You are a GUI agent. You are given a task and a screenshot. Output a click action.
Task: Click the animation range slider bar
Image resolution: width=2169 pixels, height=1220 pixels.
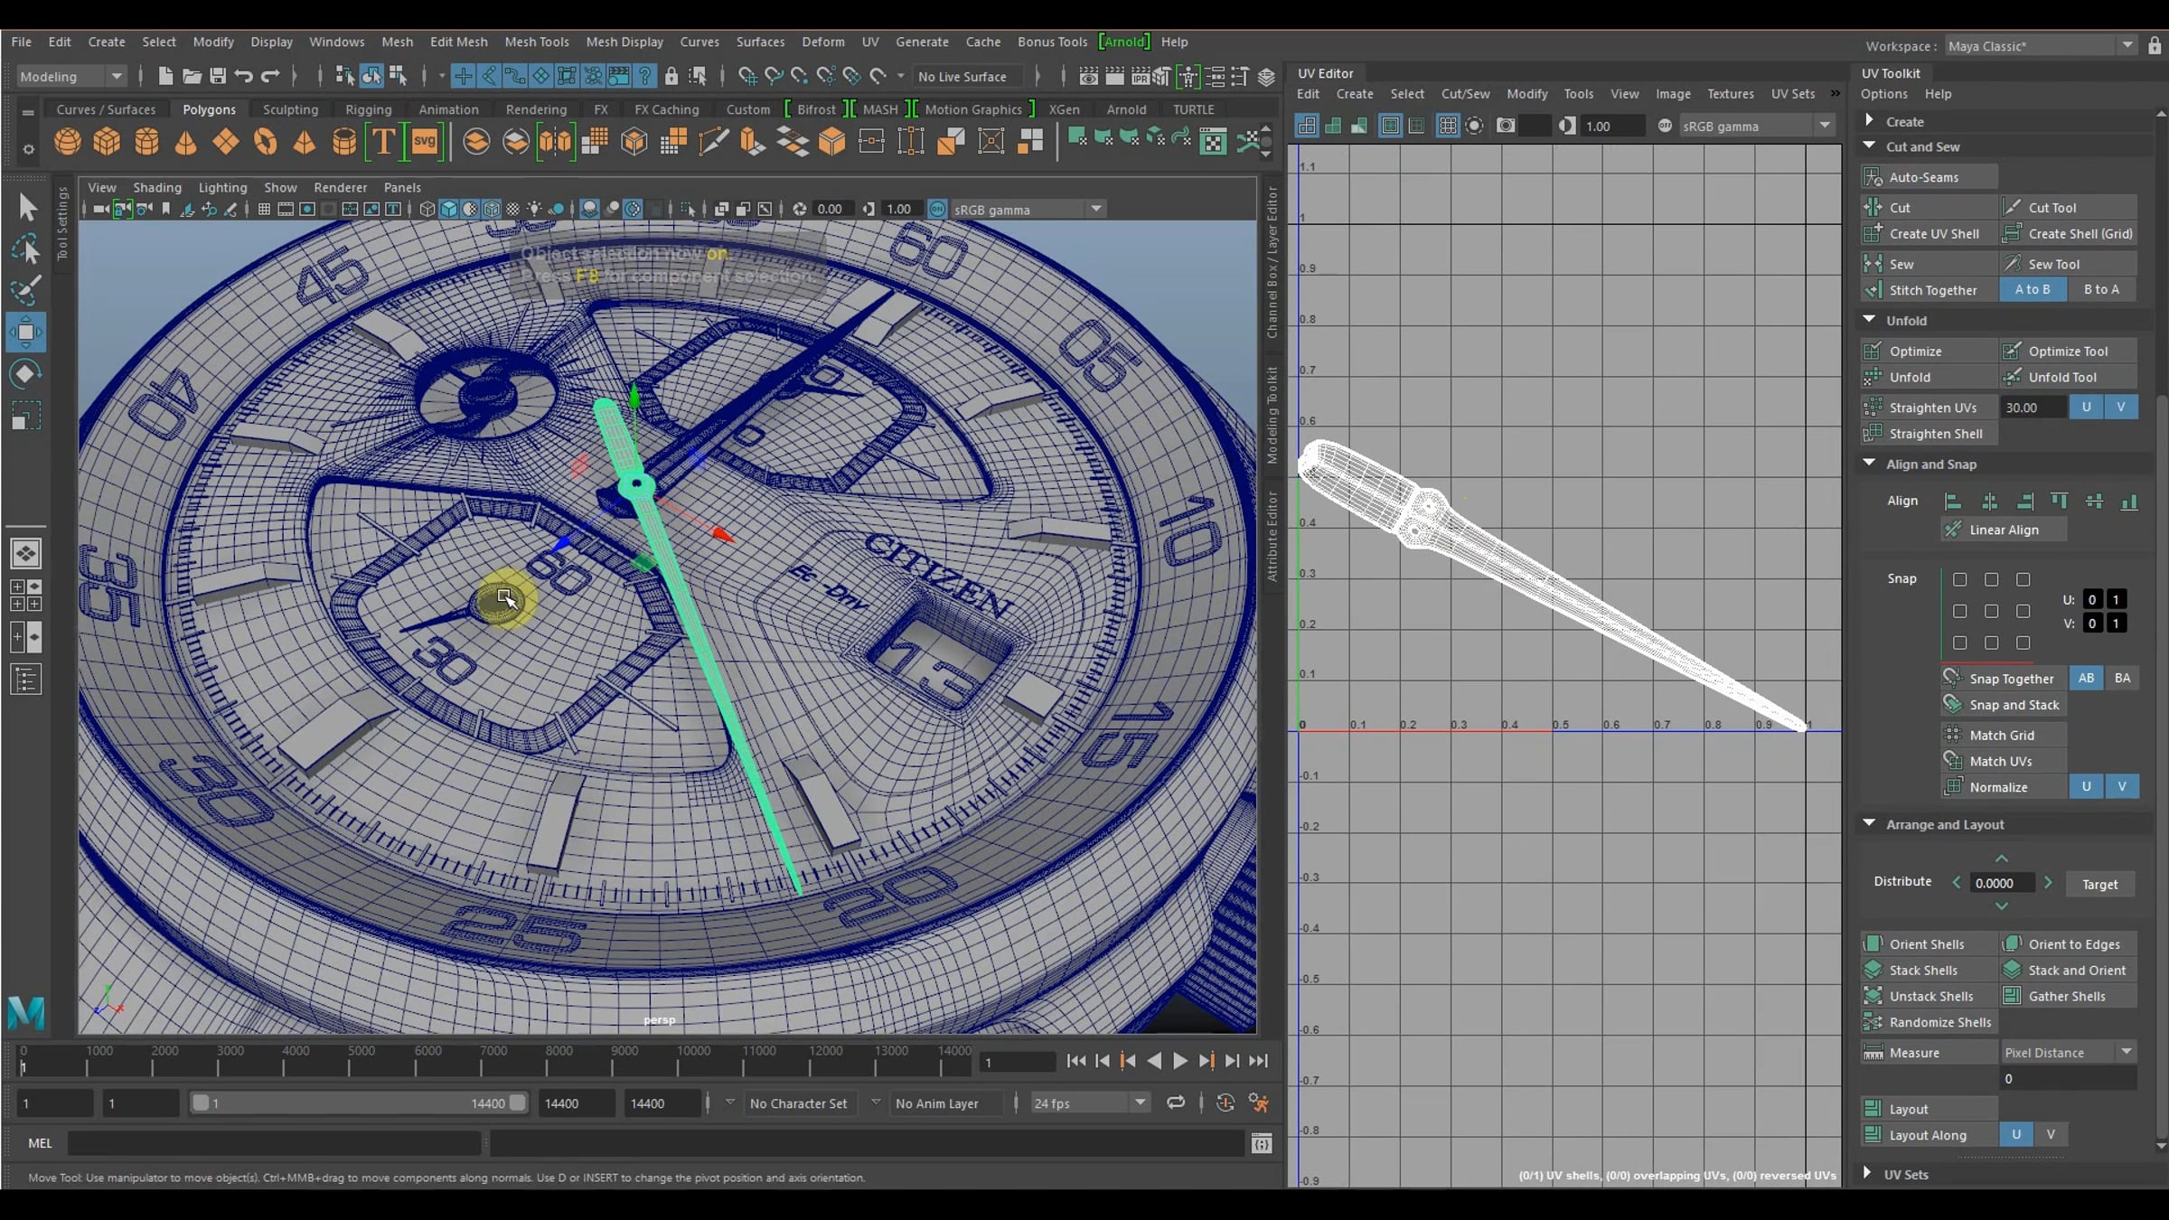[x=359, y=1103]
